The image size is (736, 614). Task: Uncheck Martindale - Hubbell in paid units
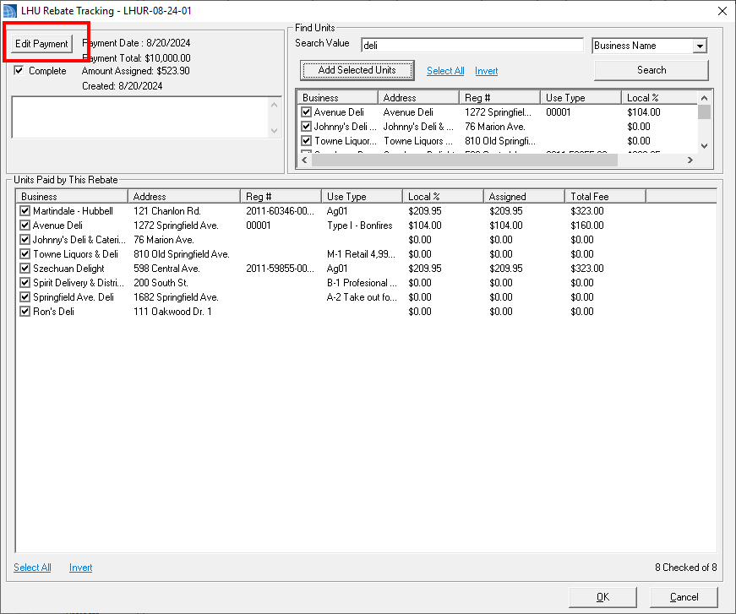click(x=25, y=211)
